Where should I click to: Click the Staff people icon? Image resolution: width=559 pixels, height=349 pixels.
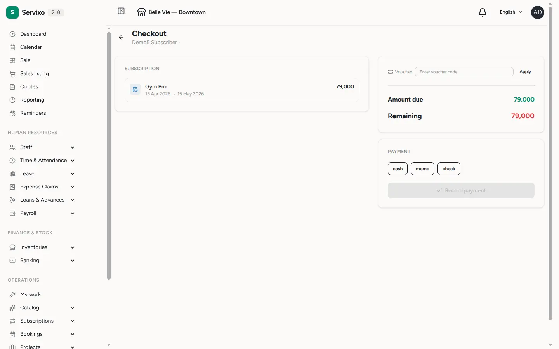click(12, 147)
